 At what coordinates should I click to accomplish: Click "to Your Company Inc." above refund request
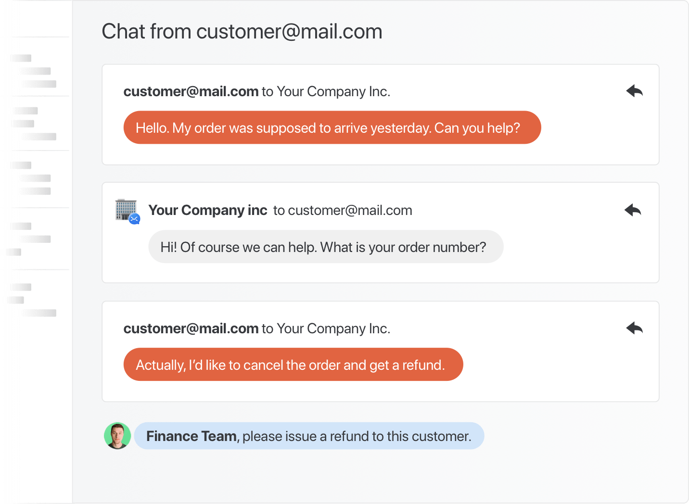click(x=326, y=328)
